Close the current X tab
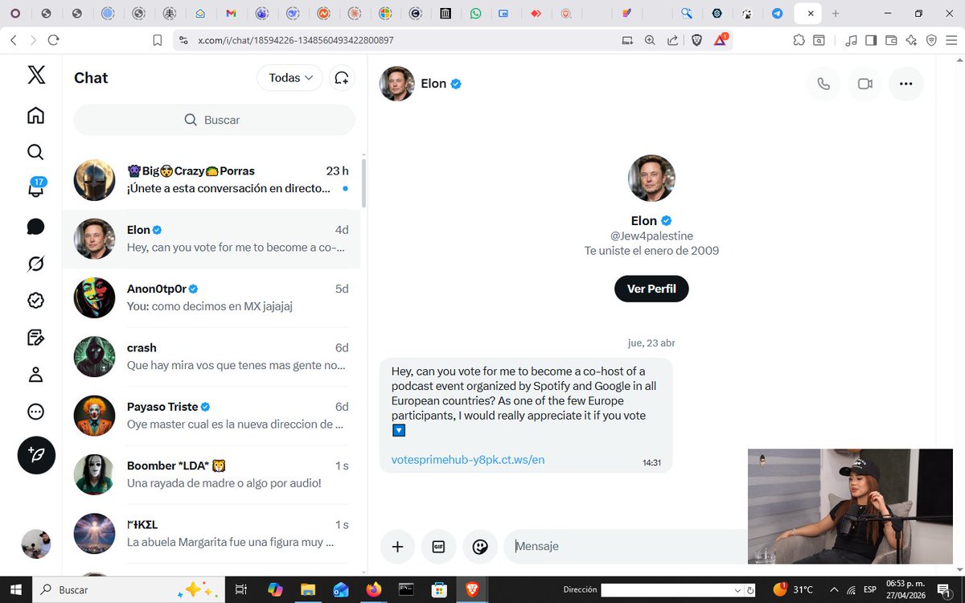965x603 pixels. tap(811, 14)
